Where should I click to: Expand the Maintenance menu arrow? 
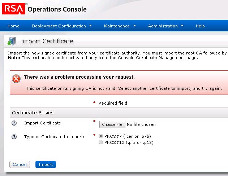click(134, 26)
